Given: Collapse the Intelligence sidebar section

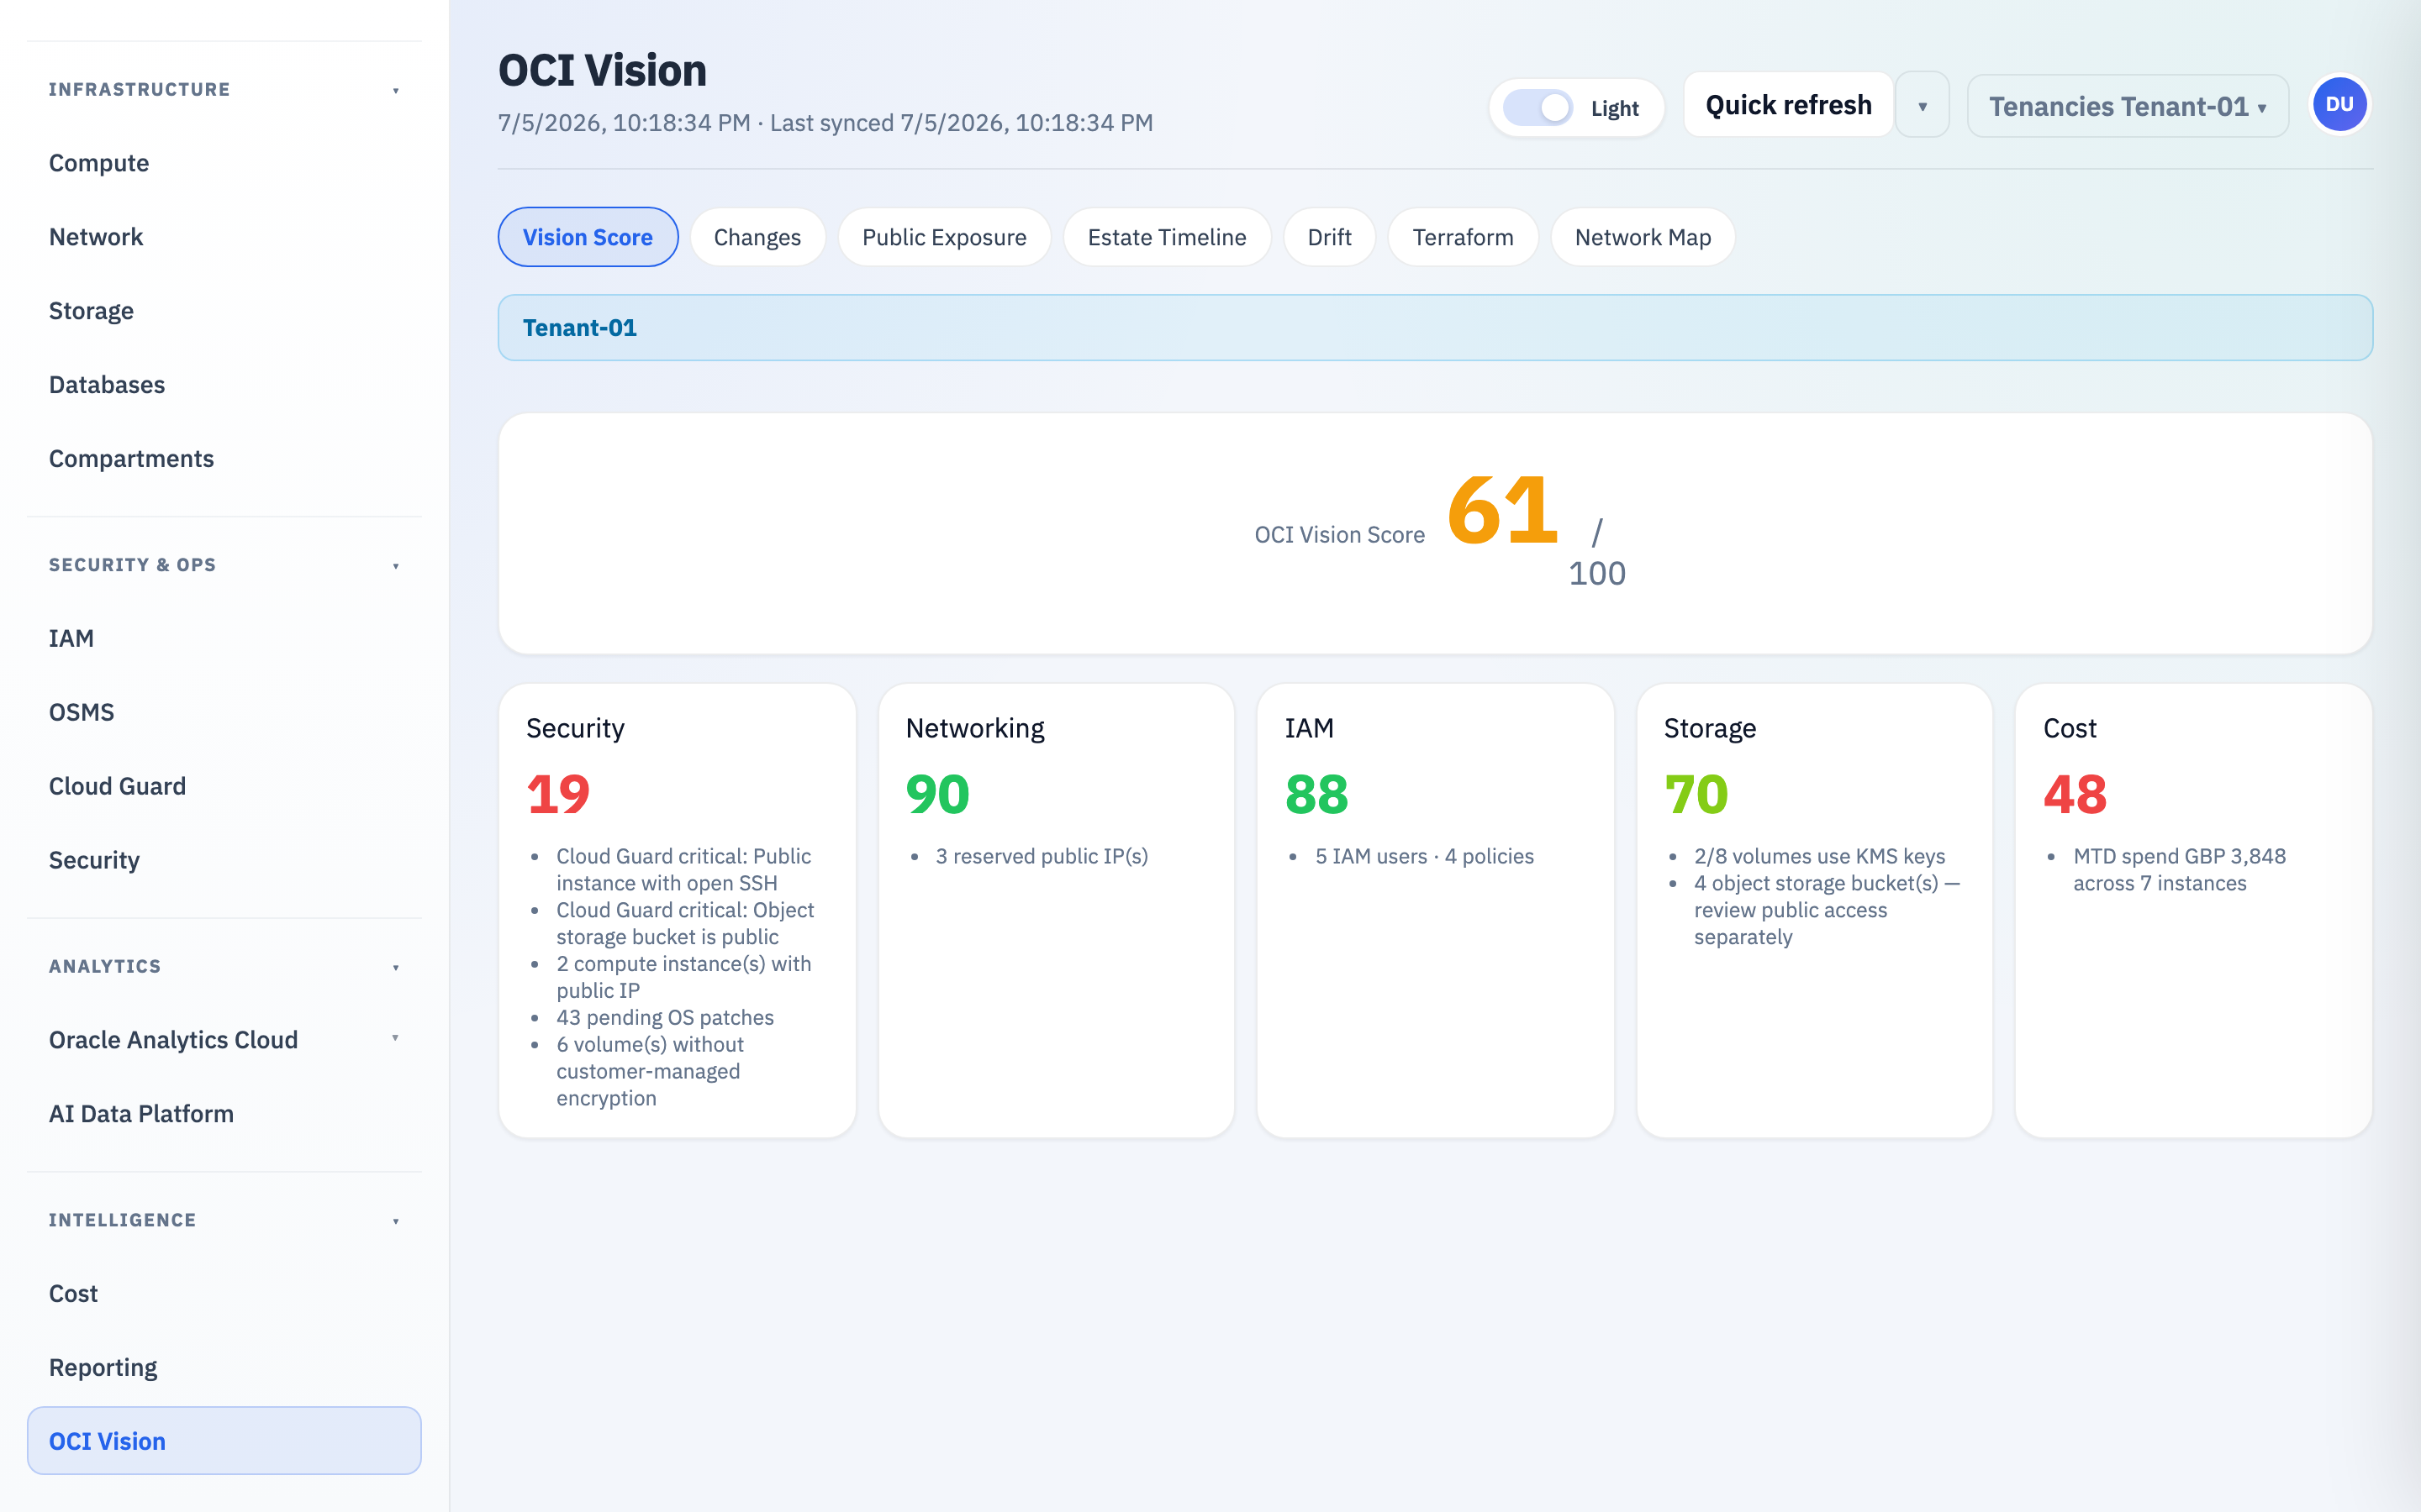Looking at the screenshot, I should click(x=396, y=1221).
